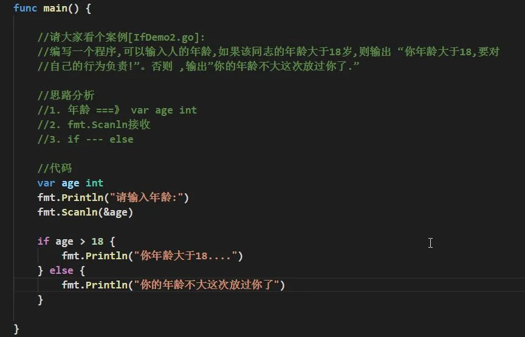Screen dimensions: 525x337
Task: Click the 你的年龄不大这次放过你了 string
Action: (x=207, y=285)
